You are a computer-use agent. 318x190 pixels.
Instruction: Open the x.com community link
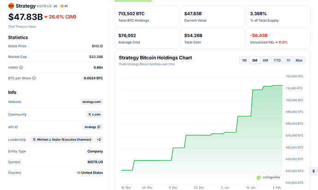[94, 115]
